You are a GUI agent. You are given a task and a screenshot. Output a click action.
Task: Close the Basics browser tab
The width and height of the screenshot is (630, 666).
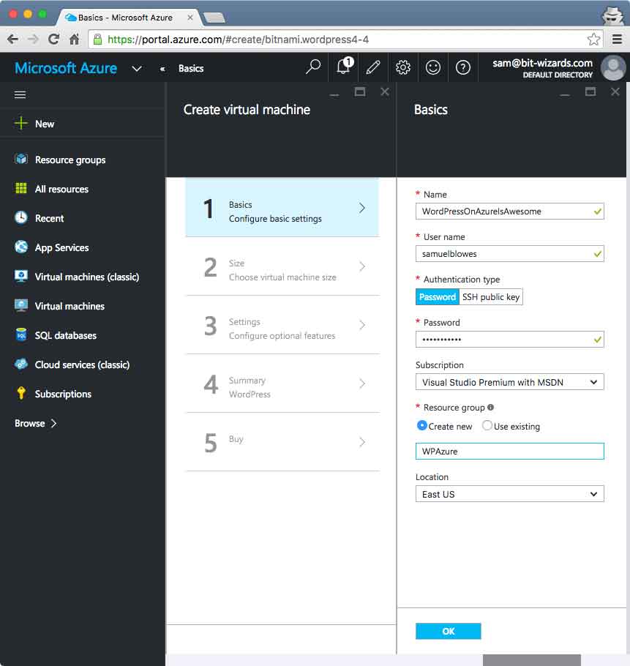click(x=190, y=18)
